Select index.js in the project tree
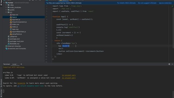The width and height of the screenshot is (174, 98). tap(15, 27)
